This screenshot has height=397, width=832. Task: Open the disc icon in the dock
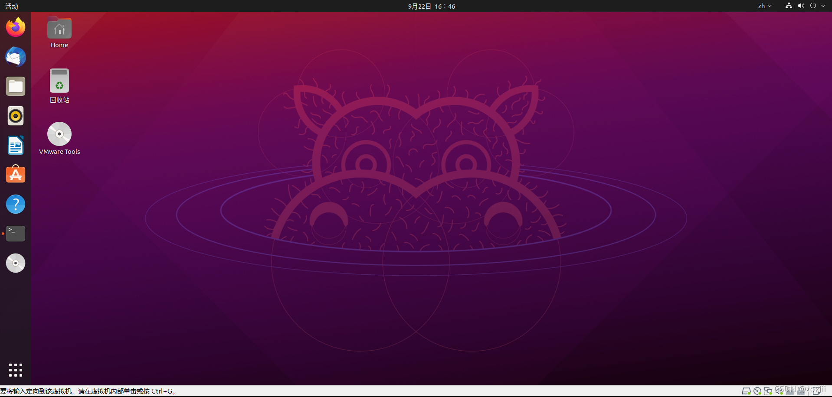(16, 263)
